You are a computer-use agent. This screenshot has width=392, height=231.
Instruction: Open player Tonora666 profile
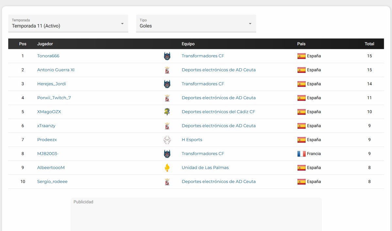pos(48,56)
